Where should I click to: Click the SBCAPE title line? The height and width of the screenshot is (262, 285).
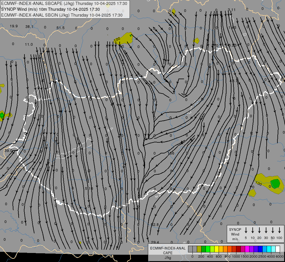tap(64, 3)
